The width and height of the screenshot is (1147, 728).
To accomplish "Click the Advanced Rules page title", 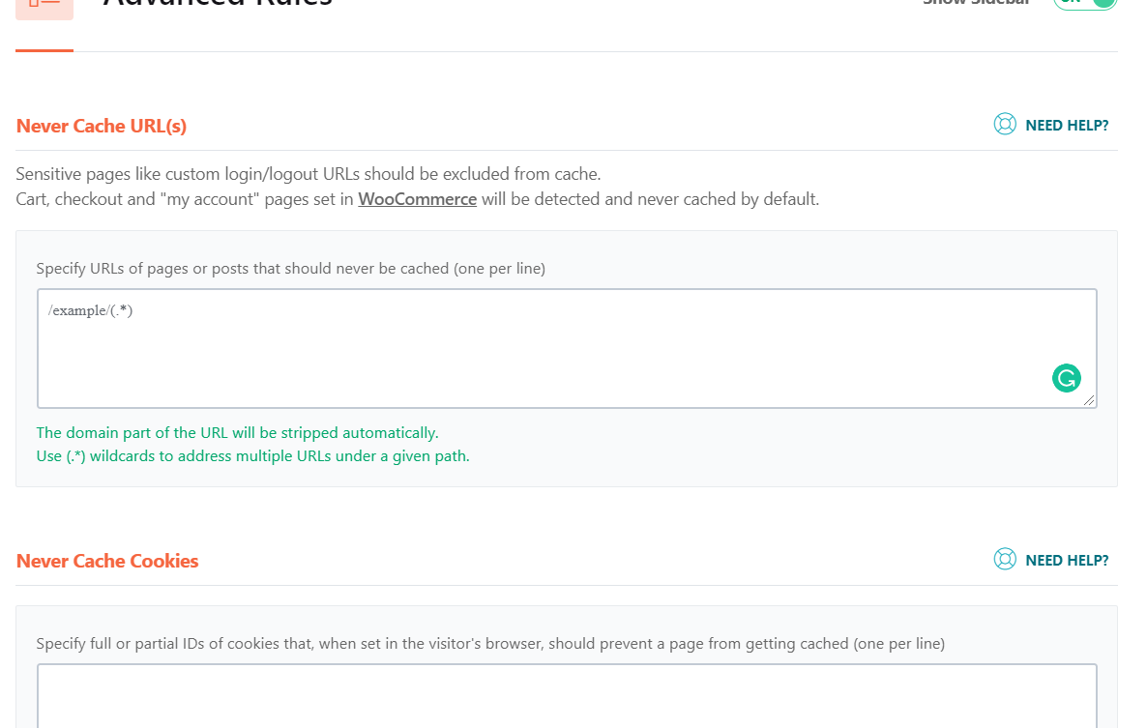I will tap(218, 4).
